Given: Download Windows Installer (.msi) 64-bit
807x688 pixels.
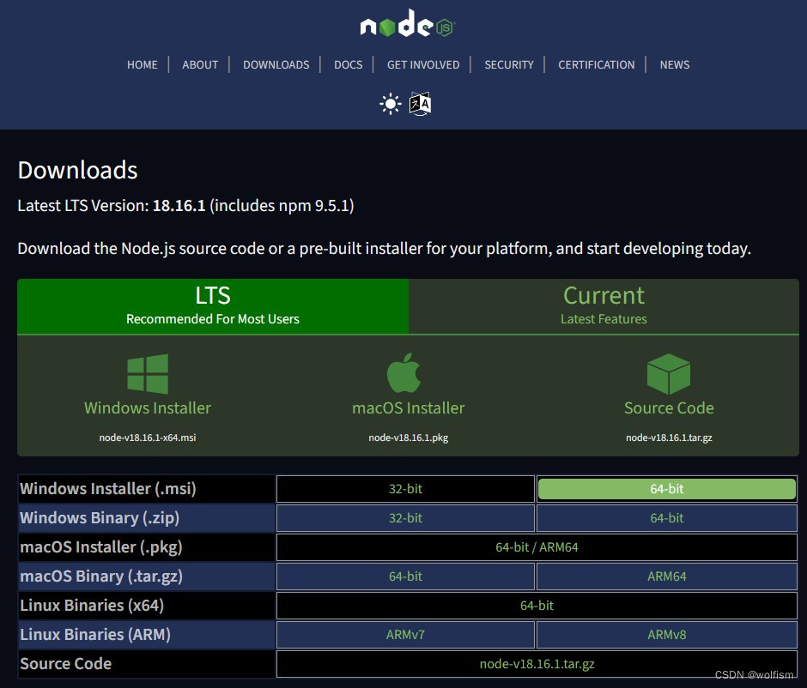Looking at the screenshot, I should coord(667,488).
